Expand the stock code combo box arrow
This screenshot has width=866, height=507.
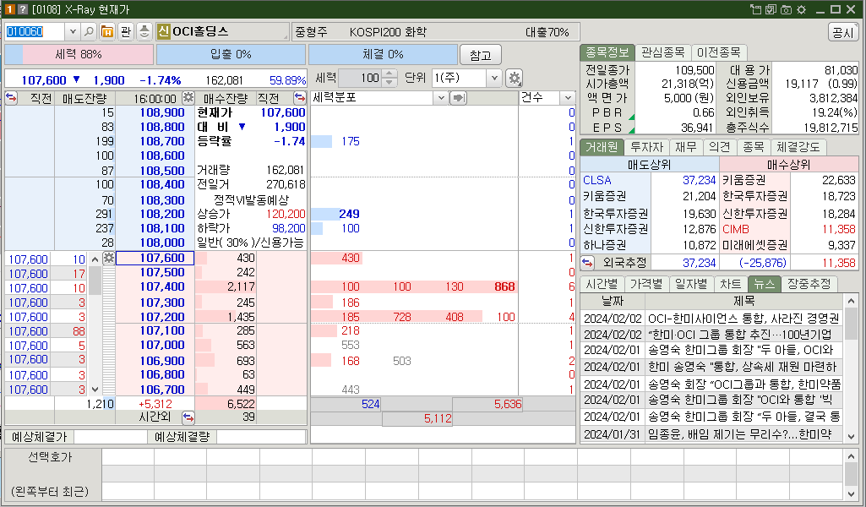click(x=73, y=32)
